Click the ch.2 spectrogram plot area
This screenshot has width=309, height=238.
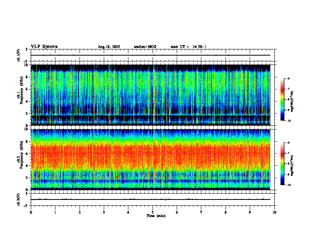pos(151,159)
